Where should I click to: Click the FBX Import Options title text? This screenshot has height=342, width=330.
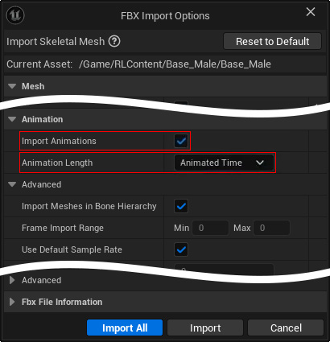(x=165, y=16)
